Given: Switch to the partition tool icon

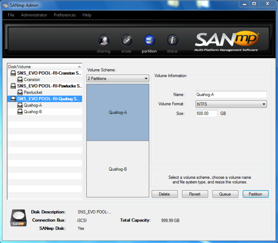Looking at the screenshot, I should pyautogui.click(x=149, y=40).
